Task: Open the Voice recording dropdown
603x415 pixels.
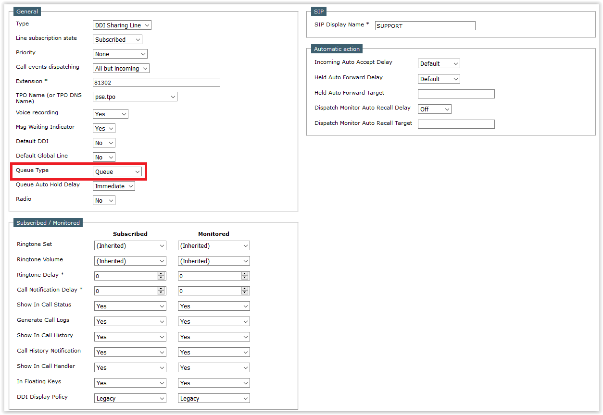Action: click(x=111, y=114)
